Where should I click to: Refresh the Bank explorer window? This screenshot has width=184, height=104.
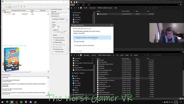point(145,8)
